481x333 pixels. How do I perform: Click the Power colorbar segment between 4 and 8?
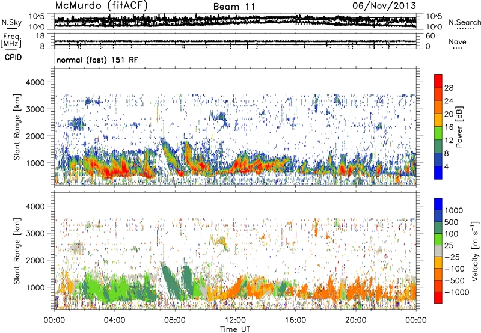pyautogui.click(x=438, y=160)
